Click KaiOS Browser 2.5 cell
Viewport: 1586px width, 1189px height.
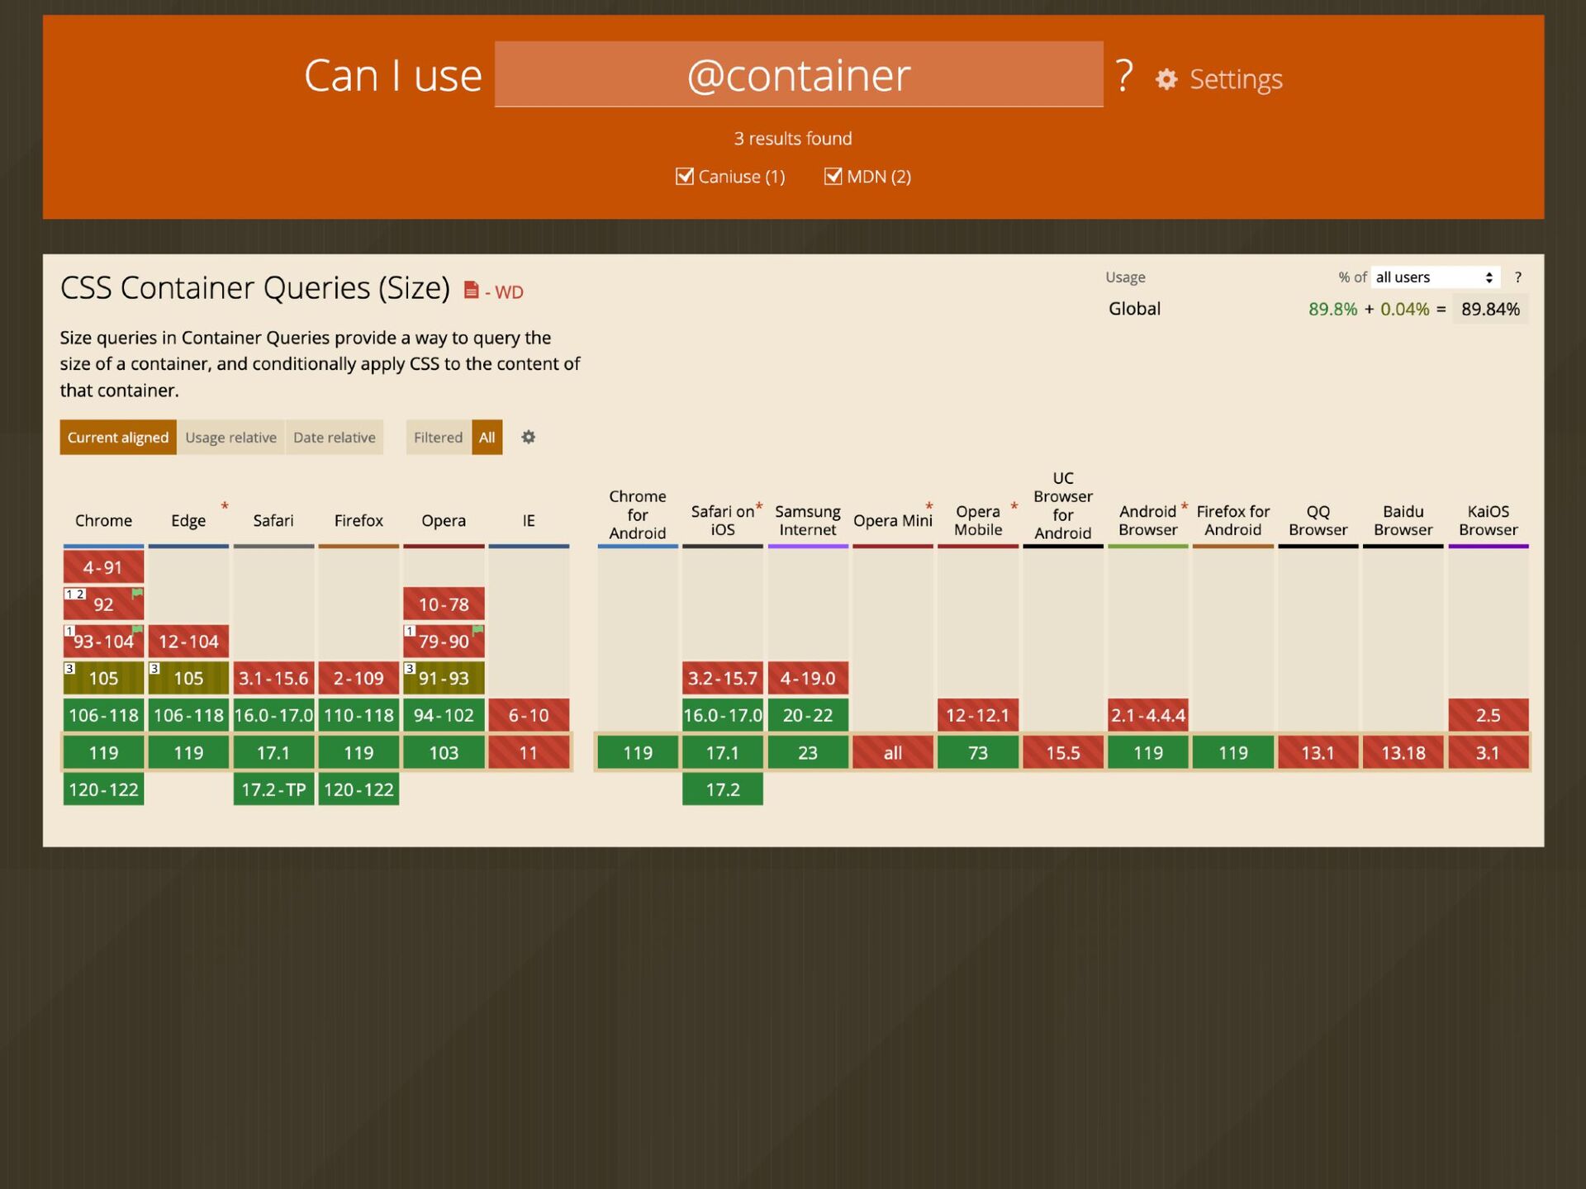tap(1489, 715)
